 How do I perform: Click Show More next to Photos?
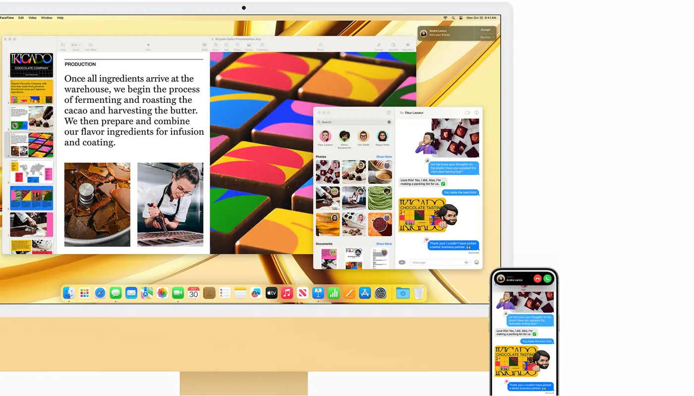[x=384, y=157]
